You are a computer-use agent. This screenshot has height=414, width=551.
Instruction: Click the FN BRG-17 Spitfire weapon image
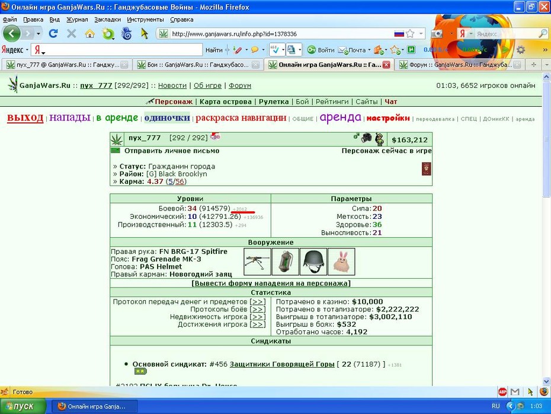pos(257,262)
